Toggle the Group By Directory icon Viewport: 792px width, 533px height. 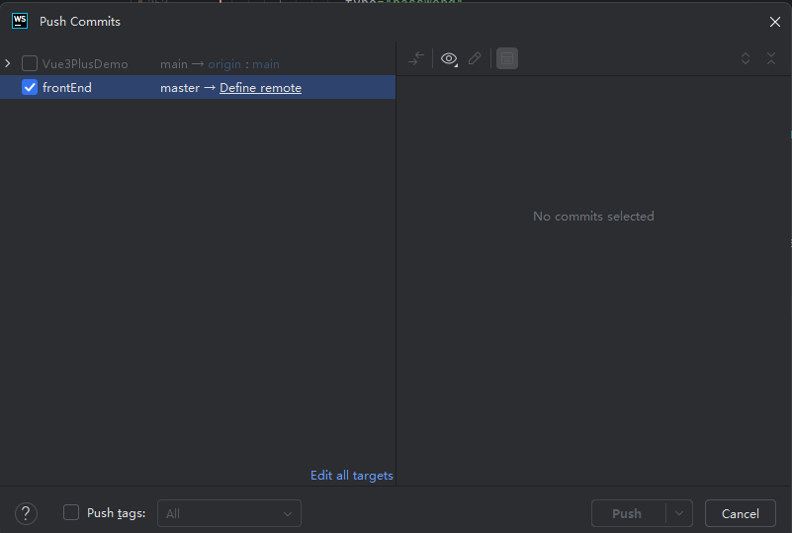pos(507,58)
